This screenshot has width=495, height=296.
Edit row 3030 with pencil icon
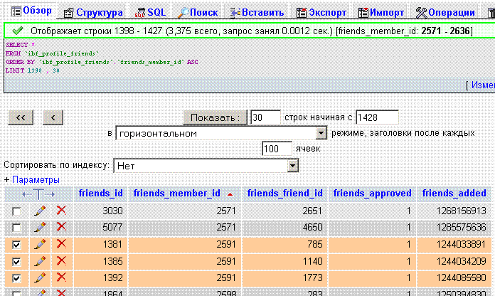[40, 211]
